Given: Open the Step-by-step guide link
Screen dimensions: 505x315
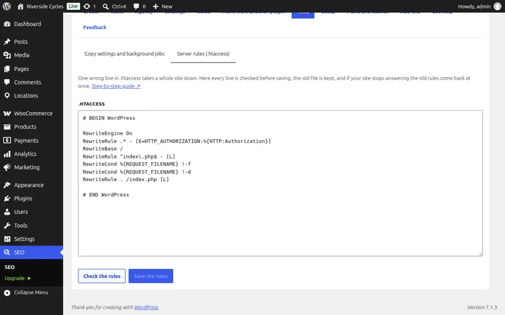Looking at the screenshot, I should [x=116, y=86].
